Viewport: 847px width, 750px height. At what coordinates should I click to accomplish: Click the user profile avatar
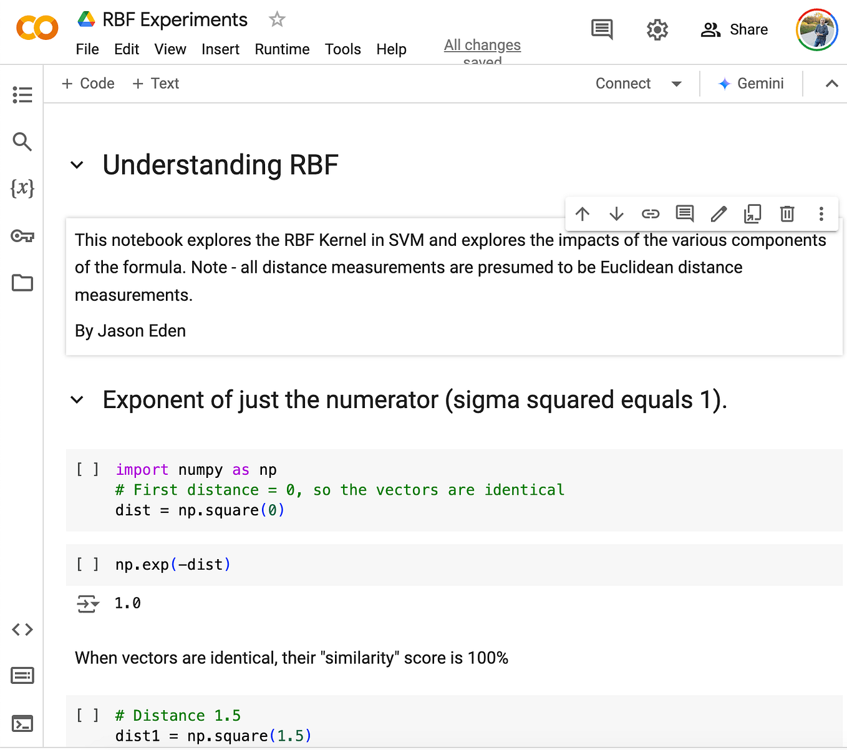pos(817,29)
